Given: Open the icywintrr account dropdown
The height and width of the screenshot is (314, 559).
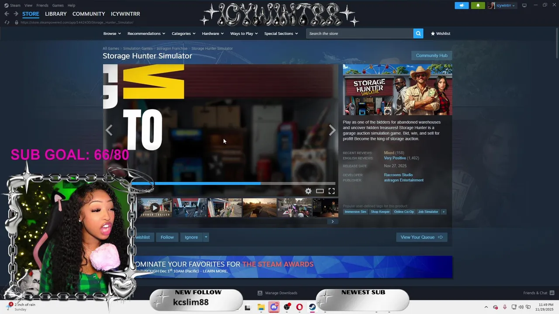Looking at the screenshot, I should pos(506,5).
